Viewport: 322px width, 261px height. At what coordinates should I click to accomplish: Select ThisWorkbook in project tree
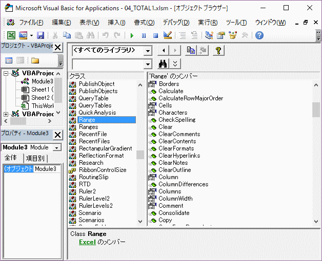click(43, 106)
